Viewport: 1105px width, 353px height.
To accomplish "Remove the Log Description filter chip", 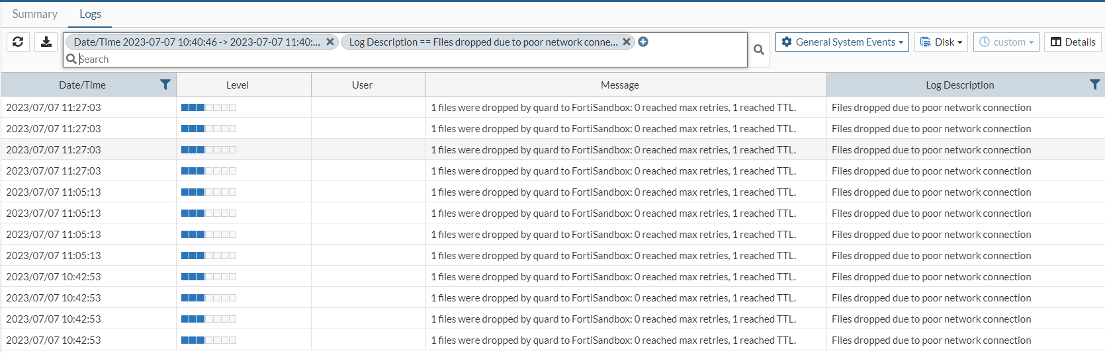I will 626,42.
